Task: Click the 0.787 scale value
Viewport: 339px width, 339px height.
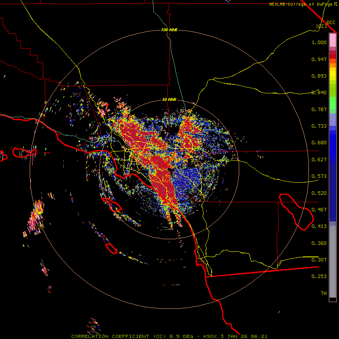Action: 319,109
